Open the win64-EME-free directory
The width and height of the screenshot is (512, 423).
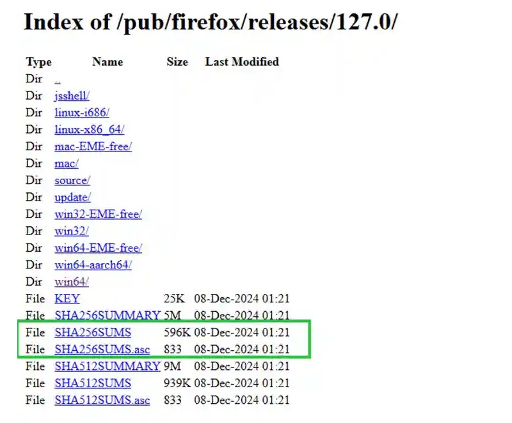tap(98, 248)
